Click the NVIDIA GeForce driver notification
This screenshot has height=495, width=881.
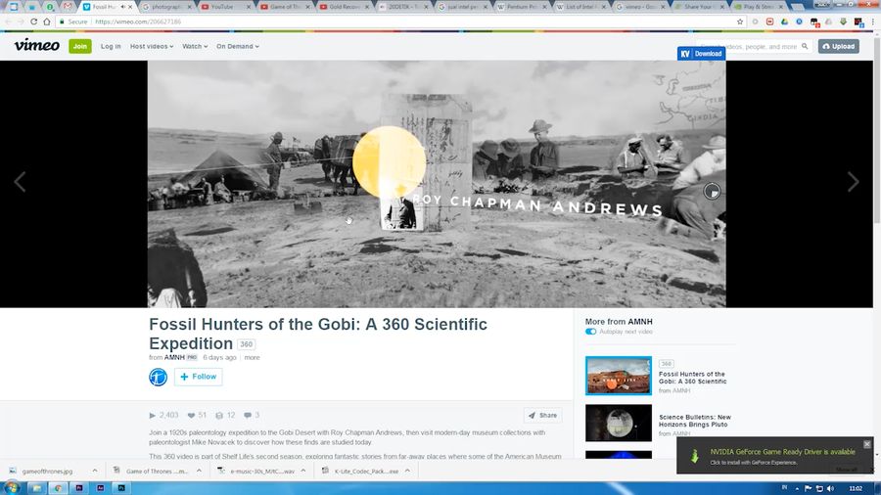point(775,456)
